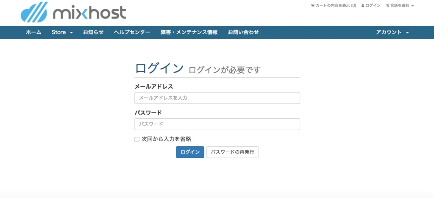434x198 pixels.
Task: Click the mixhost logo
Action: (73, 12)
